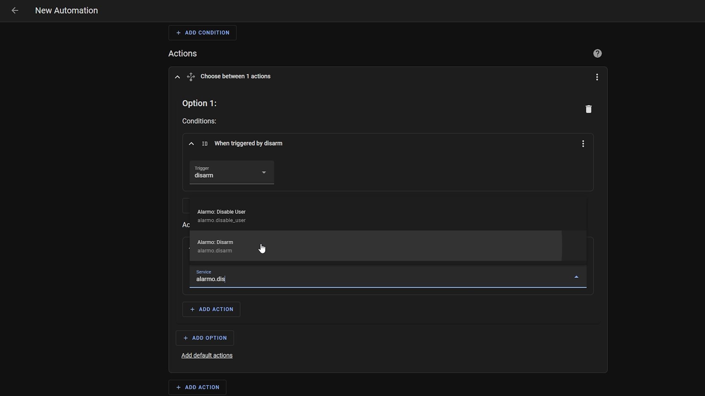Go back with the arrow icon
The image size is (705, 396).
(x=15, y=11)
